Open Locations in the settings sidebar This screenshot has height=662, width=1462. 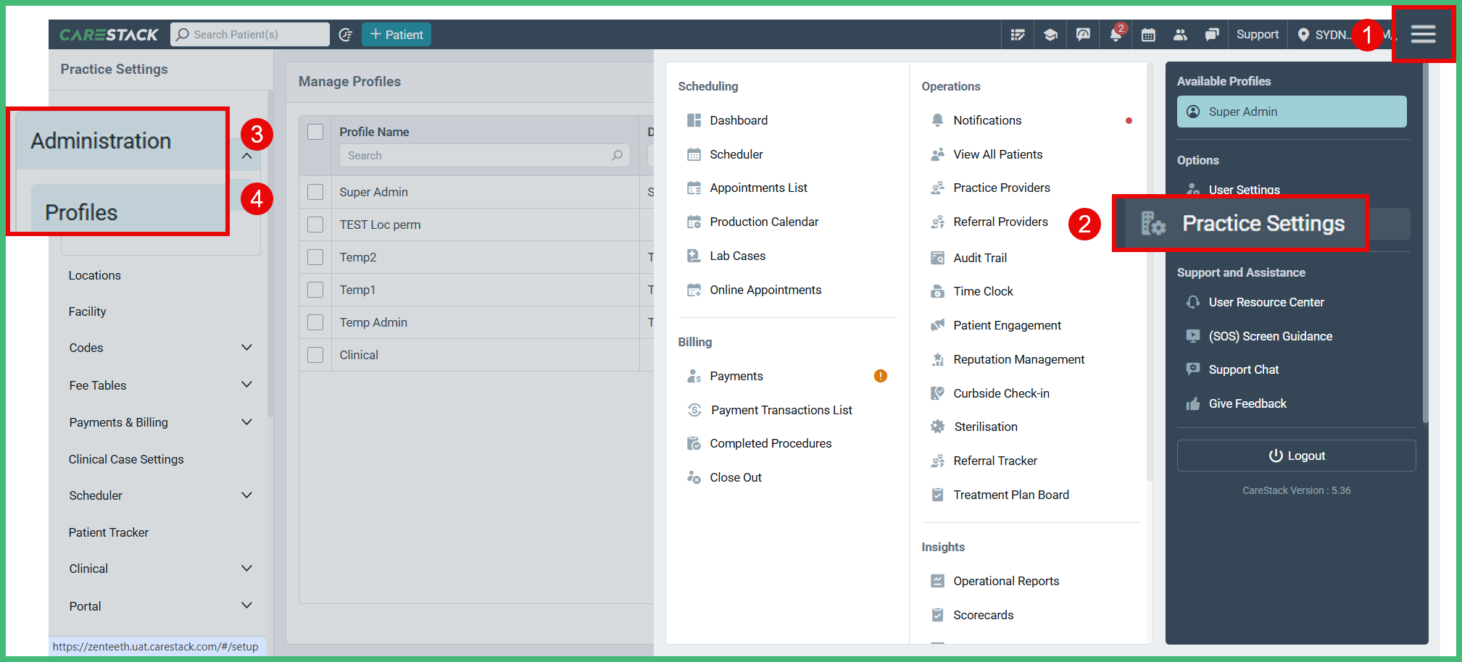[95, 275]
